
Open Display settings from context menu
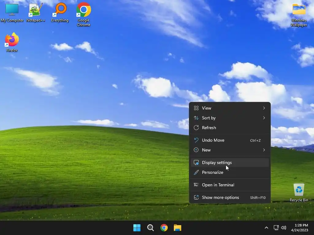point(230,163)
